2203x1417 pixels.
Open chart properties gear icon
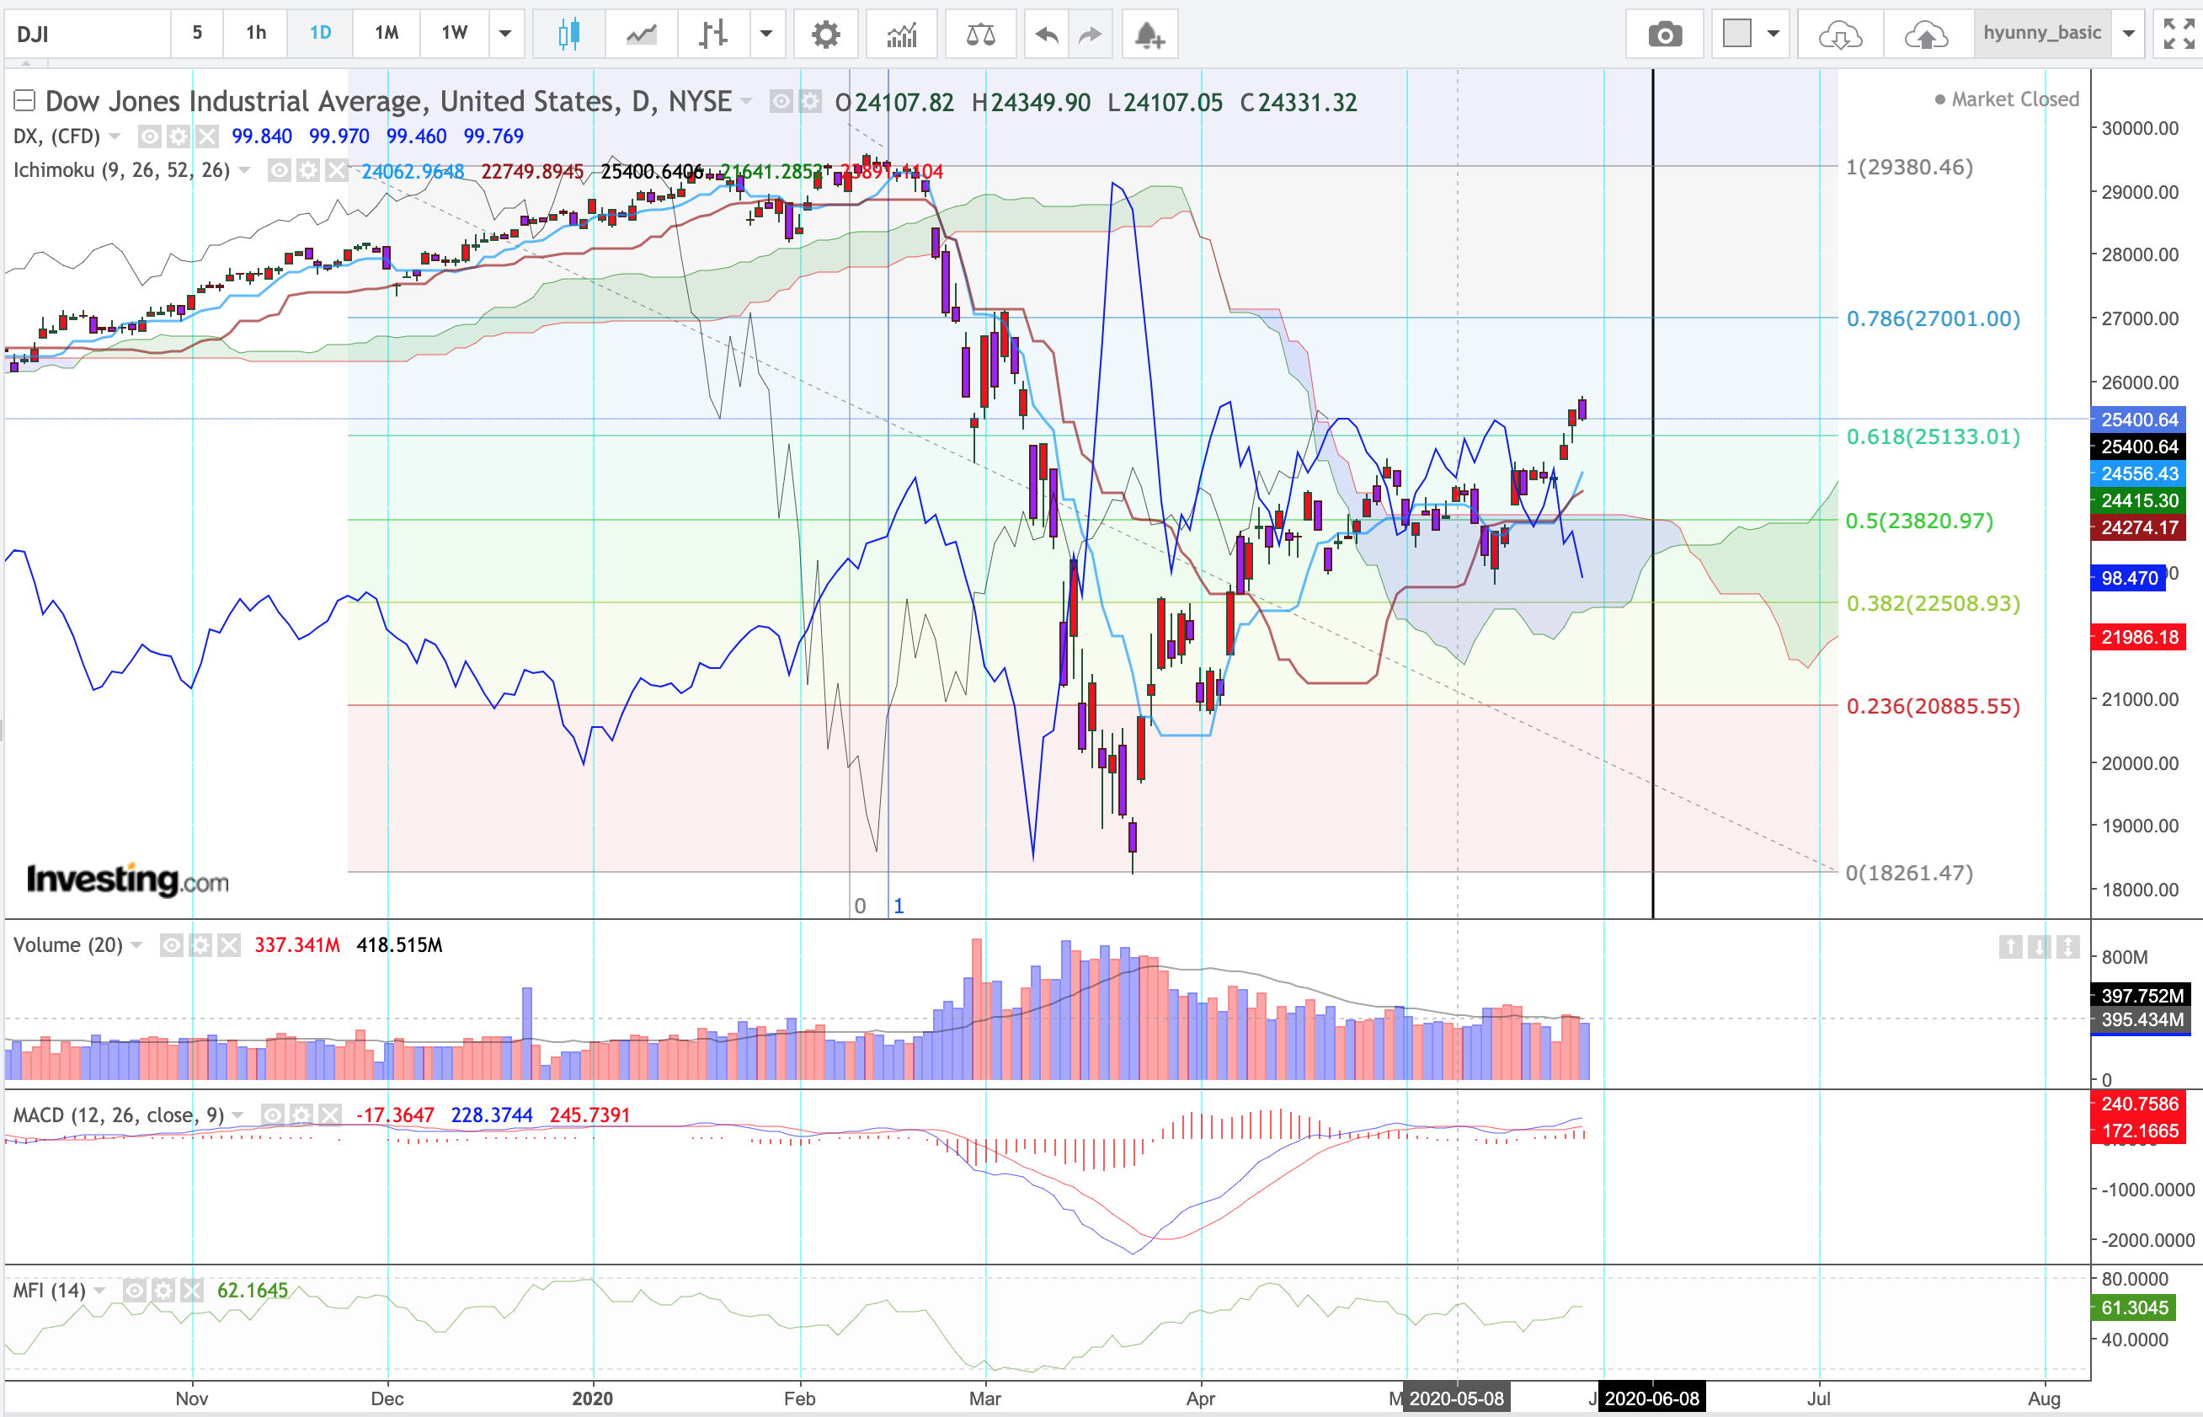[x=825, y=34]
